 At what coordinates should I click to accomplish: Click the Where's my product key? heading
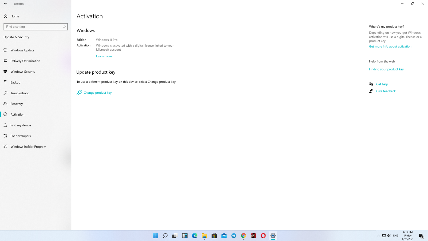(x=386, y=27)
